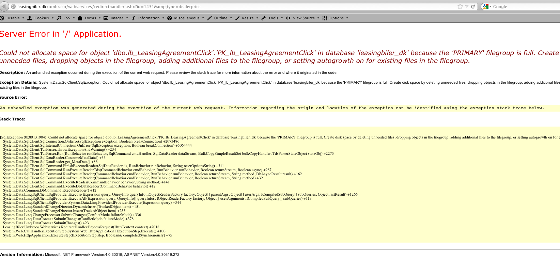The image size is (560, 263).
Task: Go back to the previous page
Action: 4,6
